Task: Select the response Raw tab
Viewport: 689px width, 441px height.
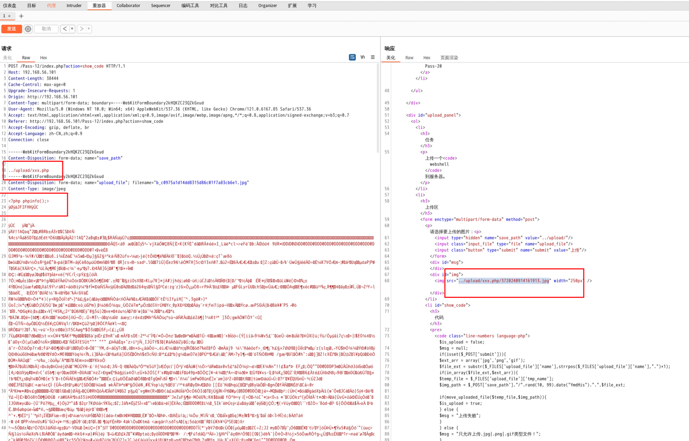Action: click(x=409, y=58)
